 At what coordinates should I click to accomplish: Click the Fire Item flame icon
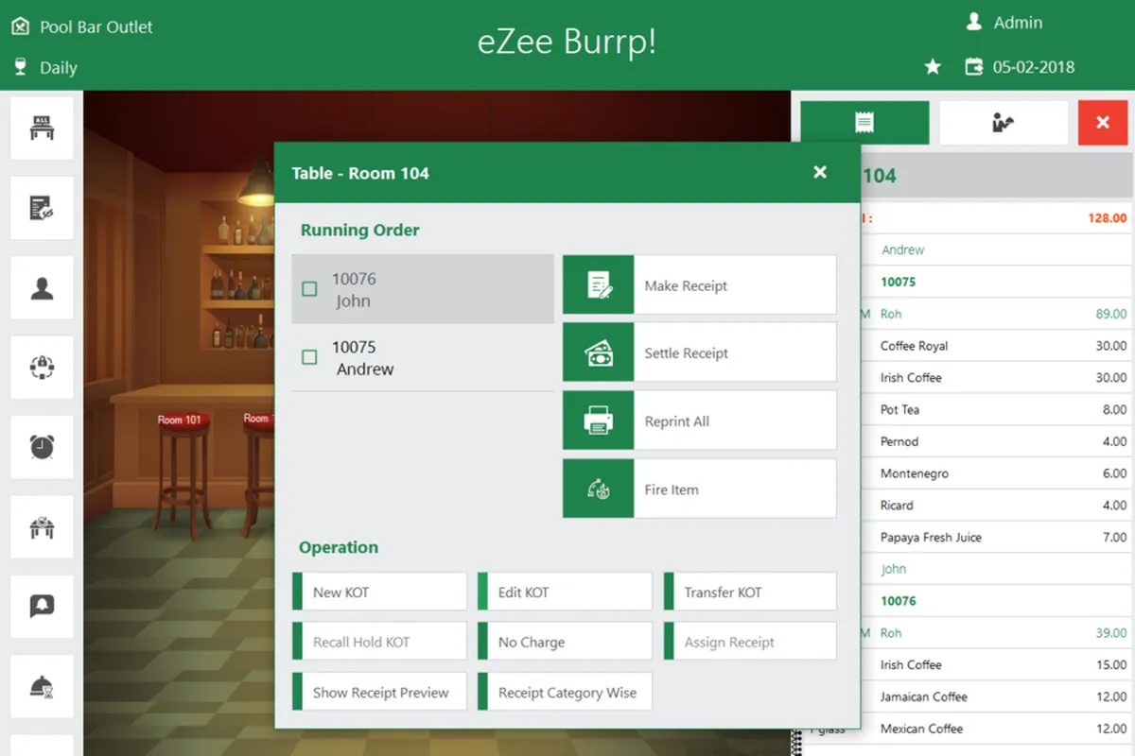[598, 489]
